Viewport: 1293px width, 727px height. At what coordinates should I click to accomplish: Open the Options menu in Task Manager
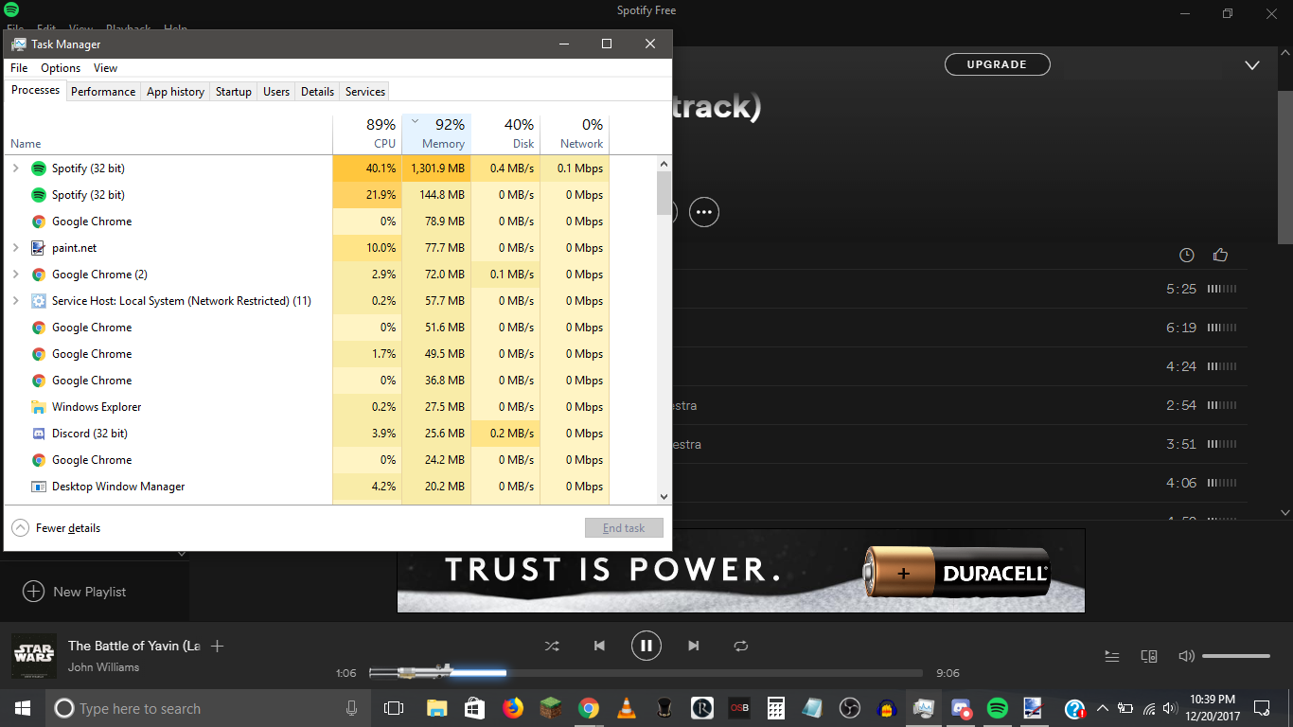[x=61, y=68]
